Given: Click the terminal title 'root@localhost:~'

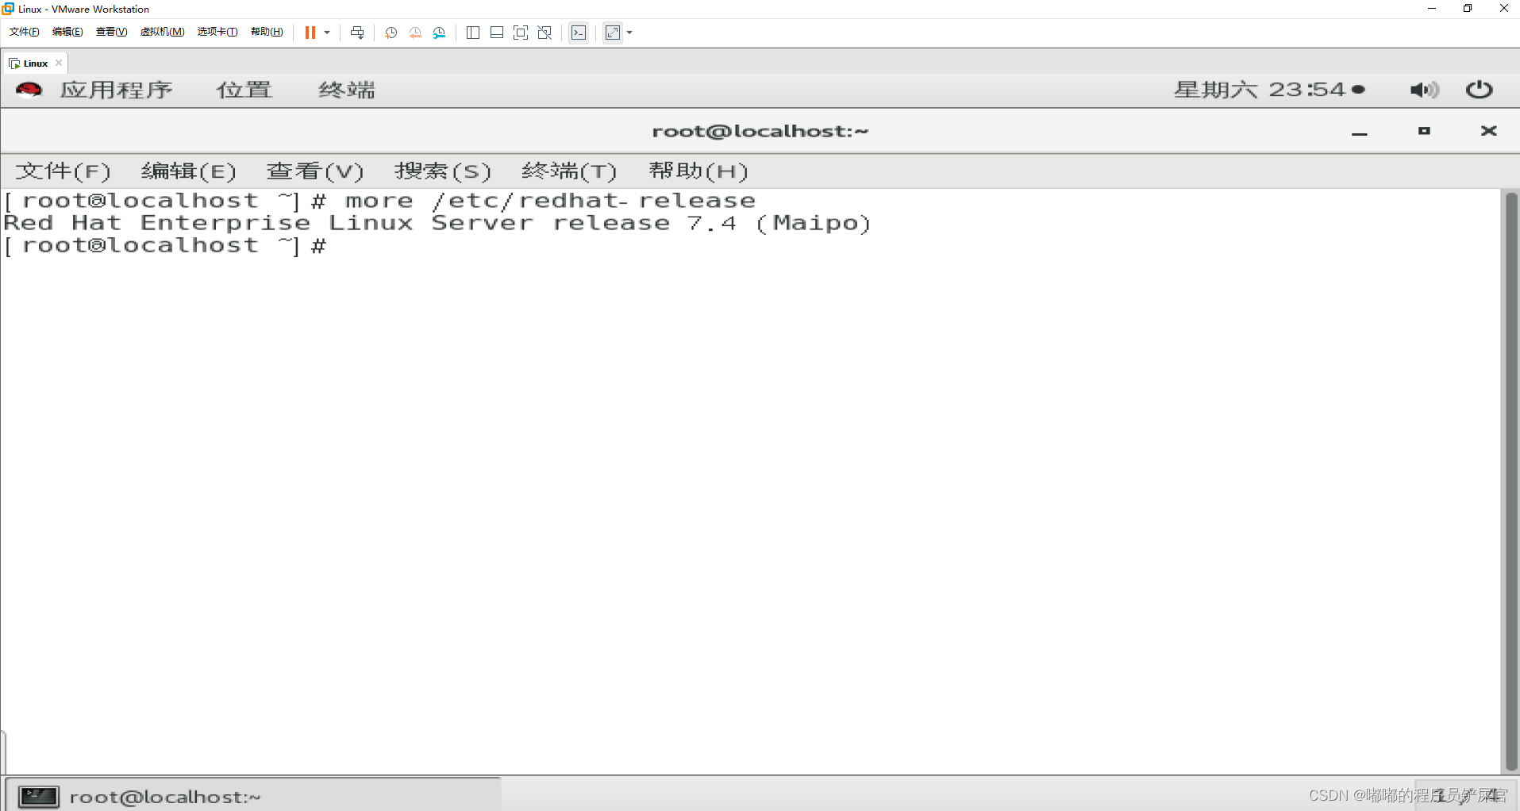Looking at the screenshot, I should 760,131.
